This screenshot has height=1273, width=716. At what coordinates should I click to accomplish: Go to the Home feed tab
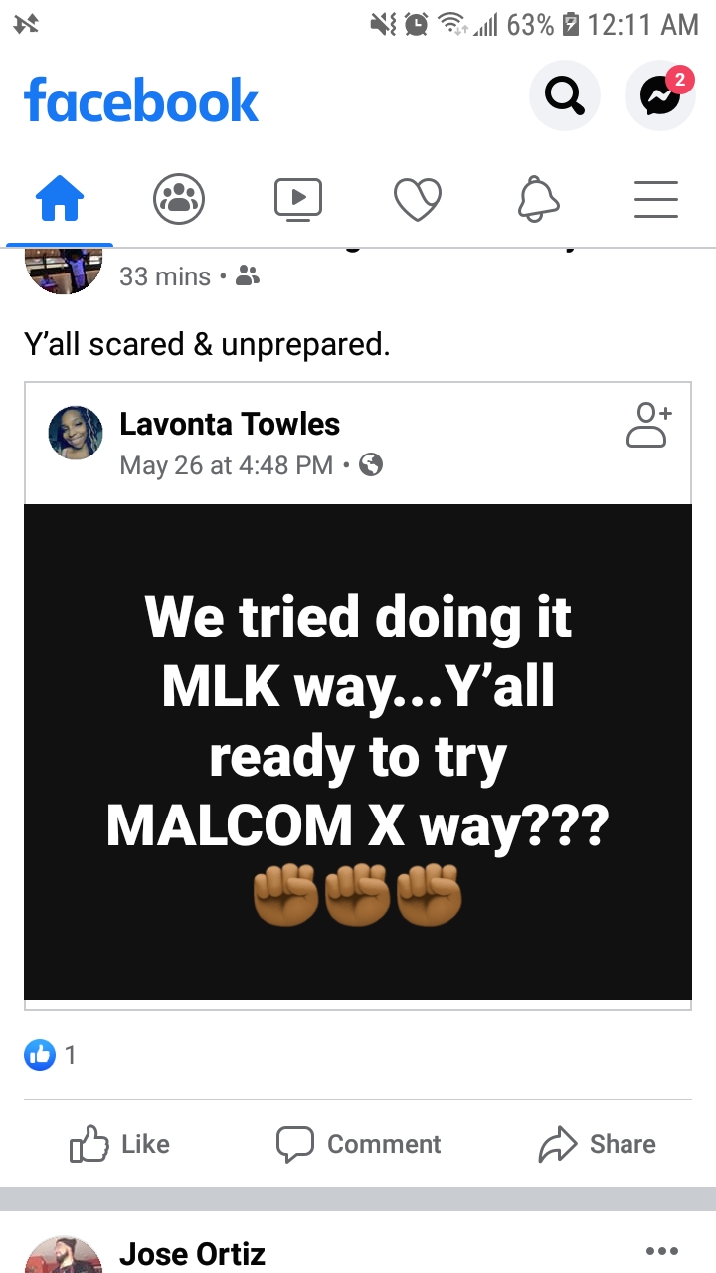click(x=60, y=199)
